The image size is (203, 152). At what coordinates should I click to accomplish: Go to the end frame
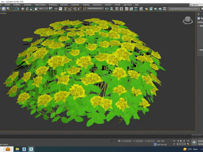(x=188, y=141)
